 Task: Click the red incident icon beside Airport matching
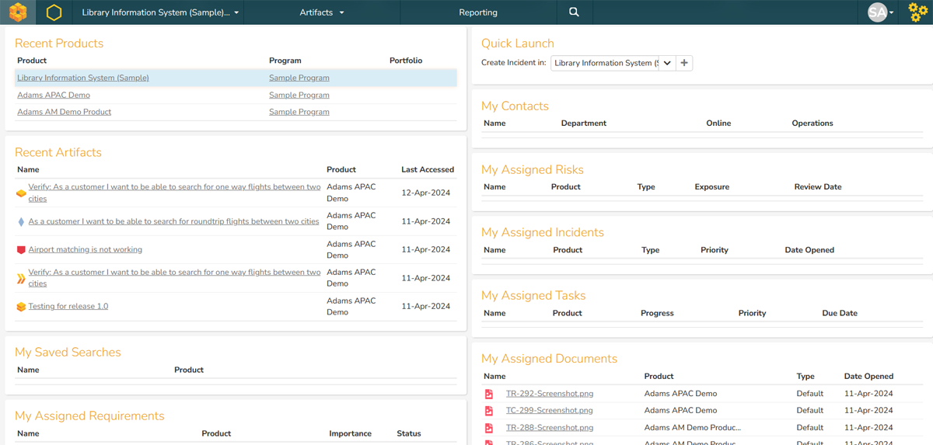click(x=21, y=250)
